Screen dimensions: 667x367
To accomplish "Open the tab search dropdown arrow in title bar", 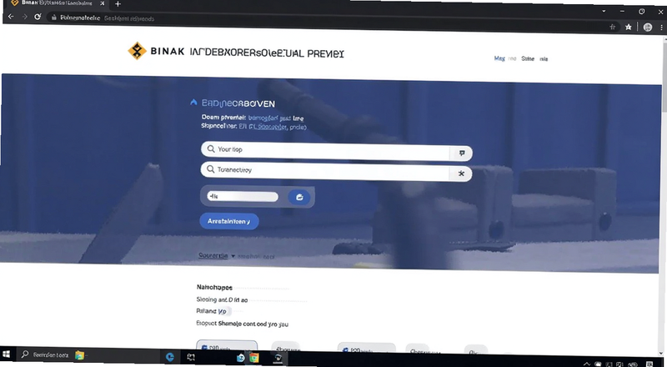I will [x=604, y=11].
